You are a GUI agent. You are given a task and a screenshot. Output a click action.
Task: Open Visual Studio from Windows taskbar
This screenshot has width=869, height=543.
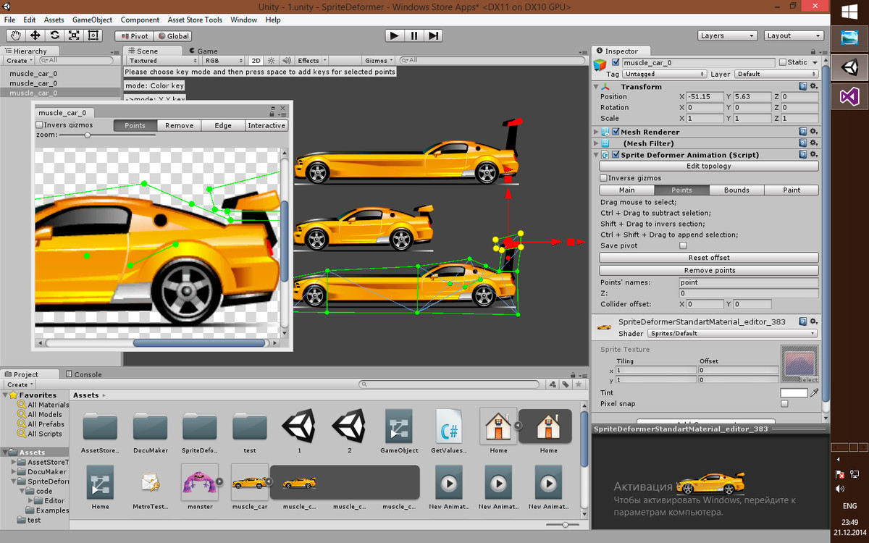(849, 97)
